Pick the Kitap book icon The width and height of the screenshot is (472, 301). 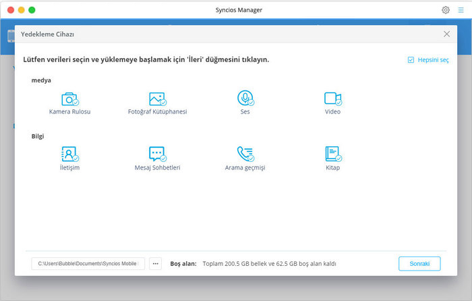click(x=333, y=155)
